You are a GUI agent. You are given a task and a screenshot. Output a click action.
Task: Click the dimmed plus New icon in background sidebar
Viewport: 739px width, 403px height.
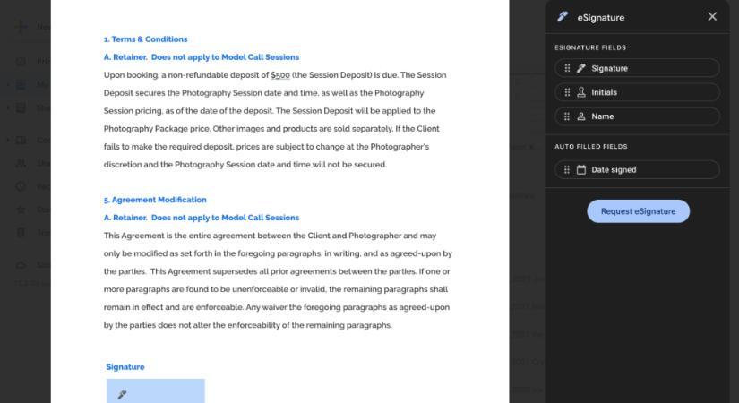pos(21,26)
